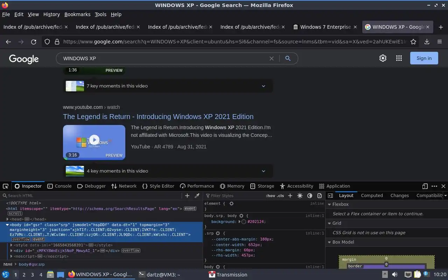448x280 pixels.
Task: Open the Performance panel
Action: pyautogui.click(x=197, y=186)
